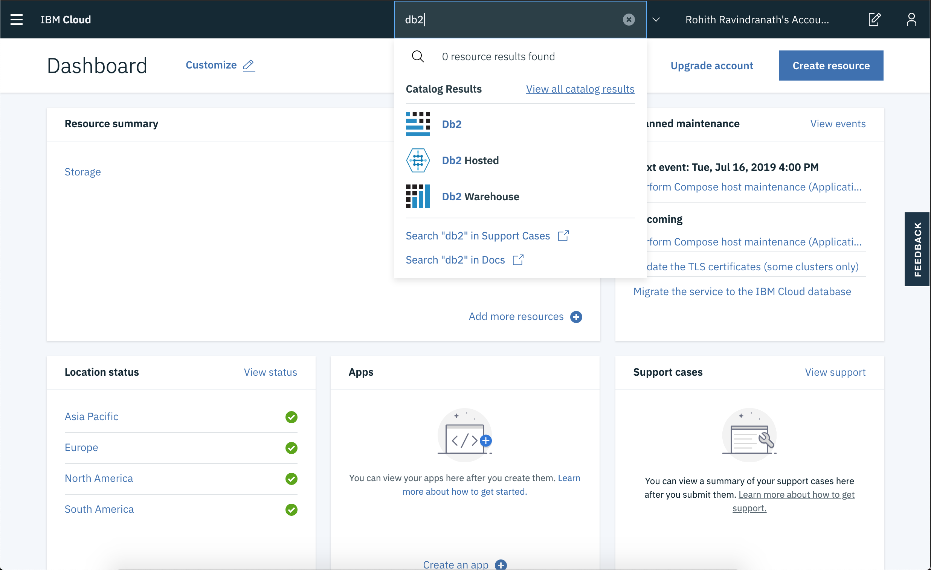The height and width of the screenshot is (570, 931).
Task: Click the Customize pencil icon
Action: pos(249,66)
